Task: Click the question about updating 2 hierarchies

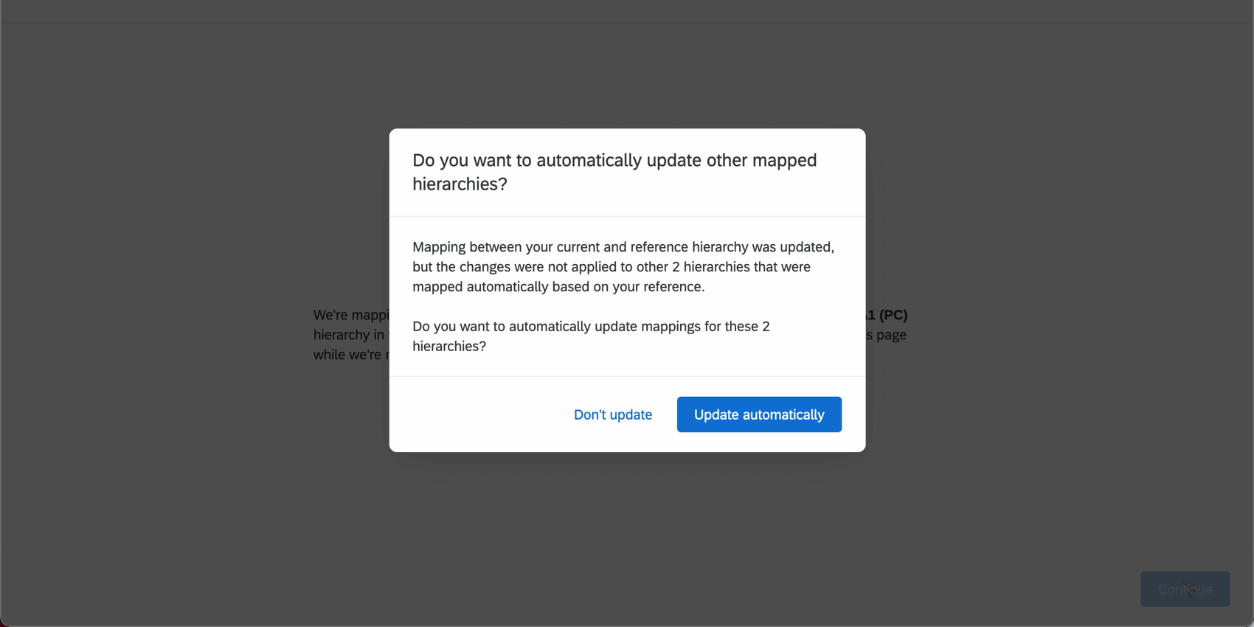Action: tap(590, 336)
